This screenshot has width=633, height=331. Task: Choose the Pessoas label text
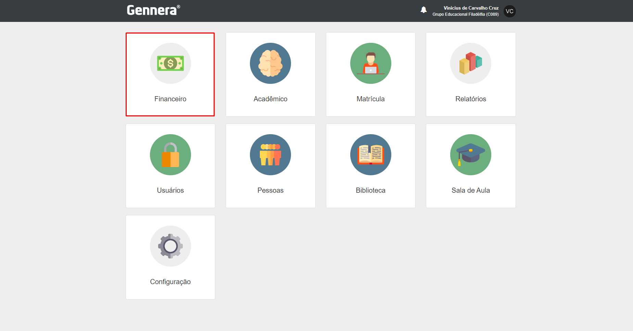270,190
